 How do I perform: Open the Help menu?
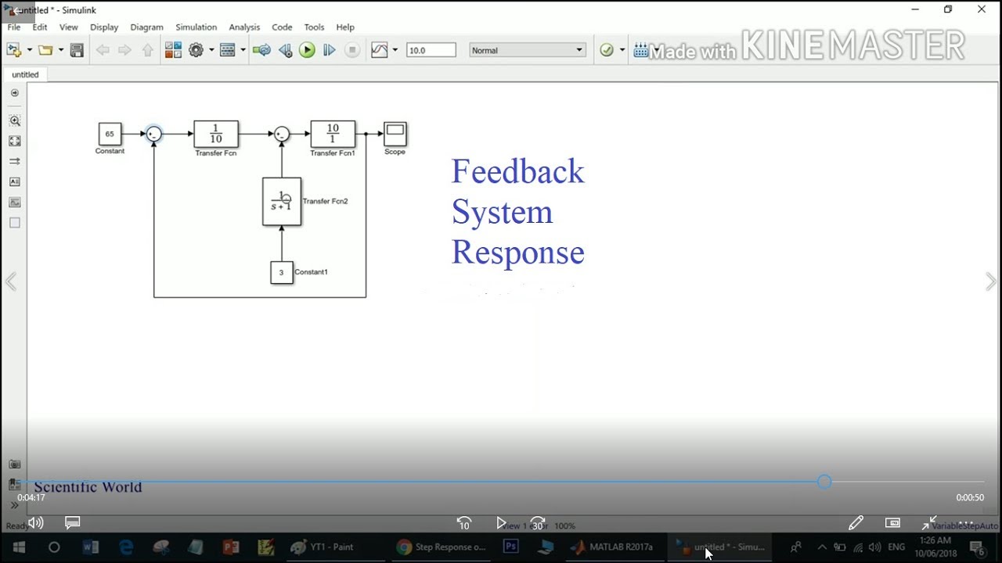345,27
